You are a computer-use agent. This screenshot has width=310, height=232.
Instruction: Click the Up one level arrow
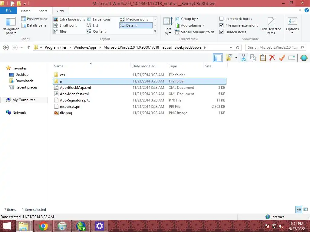29,47
